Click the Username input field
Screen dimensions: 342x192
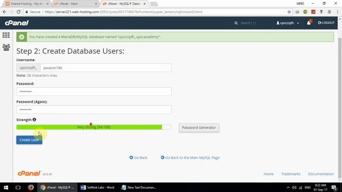click(106, 68)
